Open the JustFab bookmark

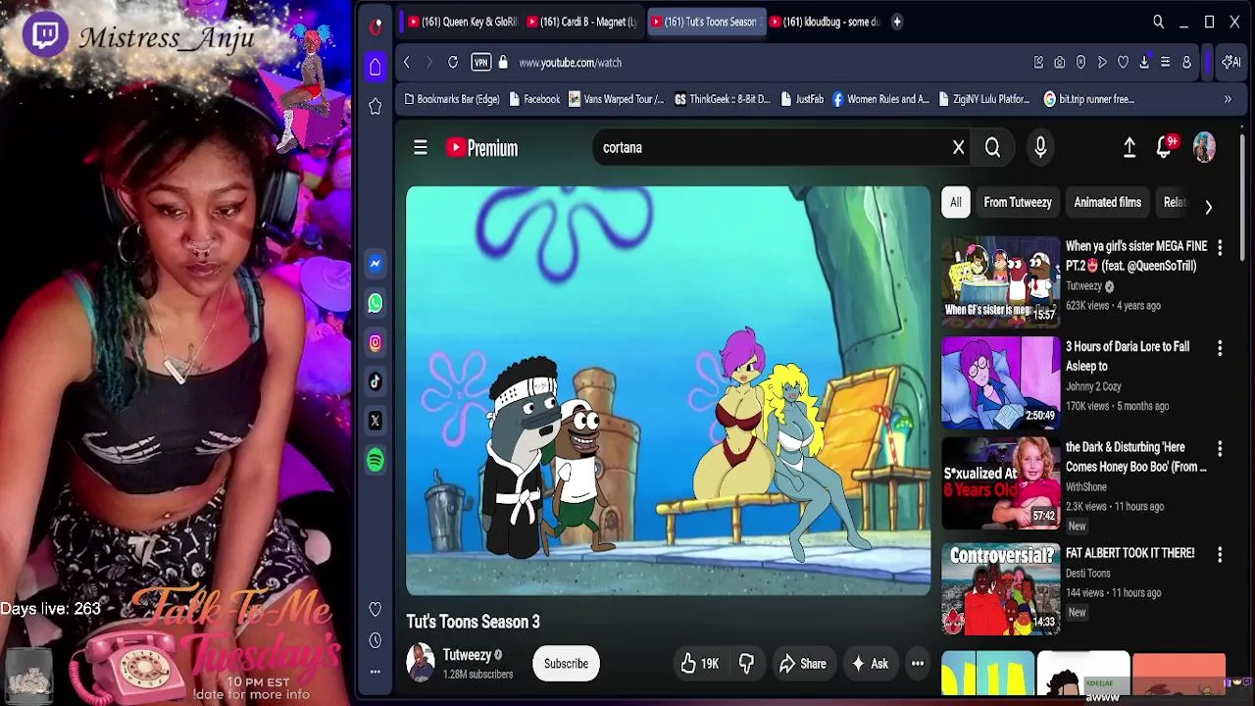pyautogui.click(x=802, y=99)
